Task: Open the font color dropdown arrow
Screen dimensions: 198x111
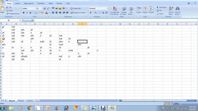Action: (x=49, y=13)
